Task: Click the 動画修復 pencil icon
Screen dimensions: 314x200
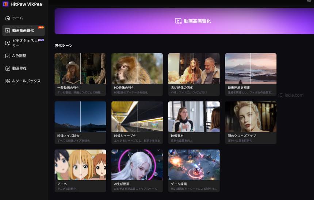Action: coord(8,69)
